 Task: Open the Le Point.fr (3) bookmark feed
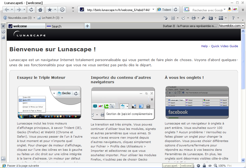(x=48, y=18)
